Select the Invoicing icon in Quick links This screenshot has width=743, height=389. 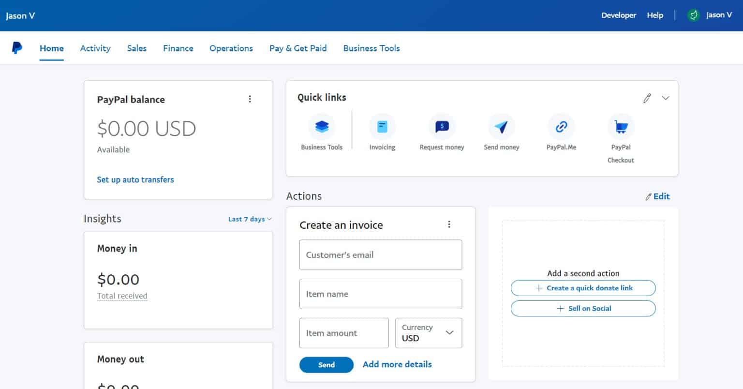pyautogui.click(x=382, y=127)
